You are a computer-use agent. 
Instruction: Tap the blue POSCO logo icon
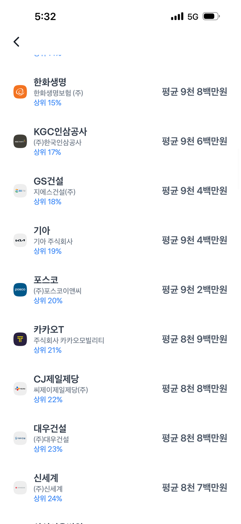pos(20,290)
